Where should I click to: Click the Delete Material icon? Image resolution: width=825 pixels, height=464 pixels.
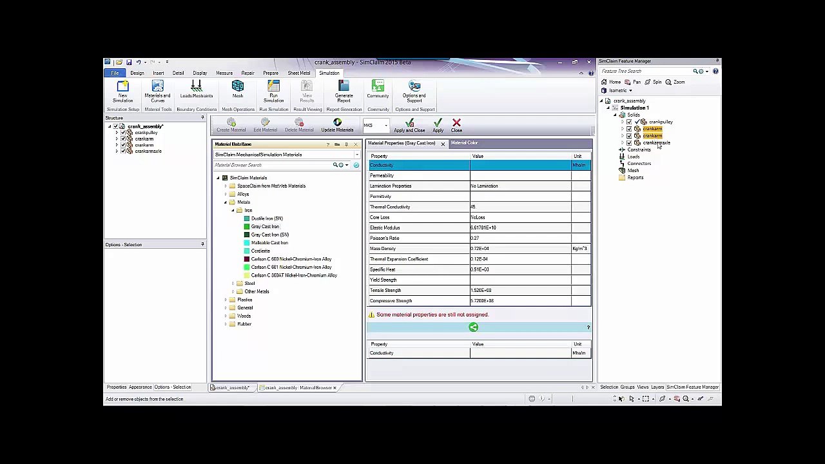[x=299, y=122]
